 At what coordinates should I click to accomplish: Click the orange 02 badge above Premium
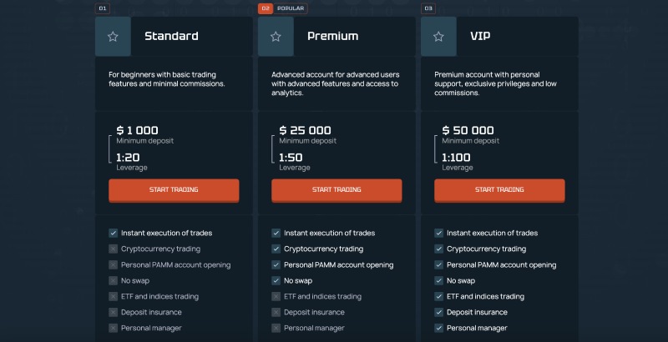click(x=266, y=8)
